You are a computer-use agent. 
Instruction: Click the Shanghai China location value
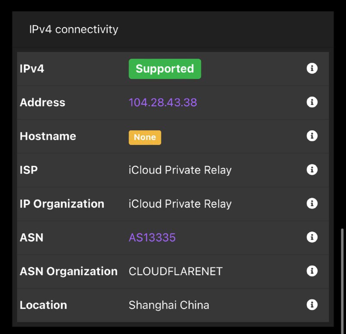[169, 305]
